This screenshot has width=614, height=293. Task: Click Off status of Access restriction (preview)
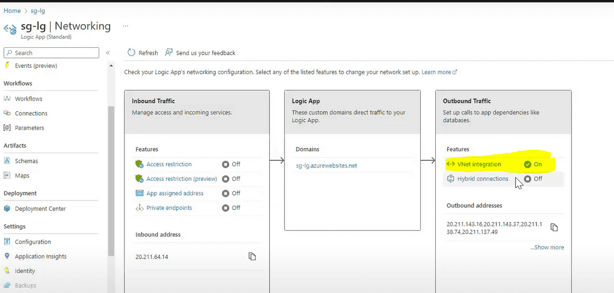[231, 178]
